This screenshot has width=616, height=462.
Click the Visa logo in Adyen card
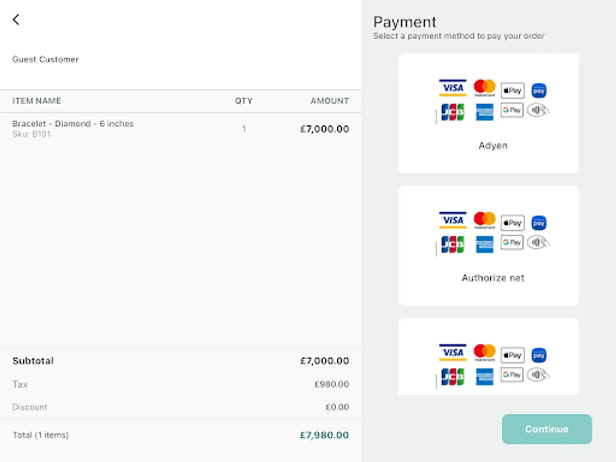pos(453,88)
